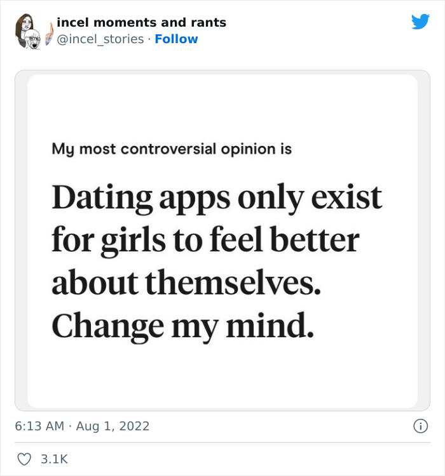The width and height of the screenshot is (445, 476).
Task: Click the Twitter bird logo
Action: (x=420, y=22)
